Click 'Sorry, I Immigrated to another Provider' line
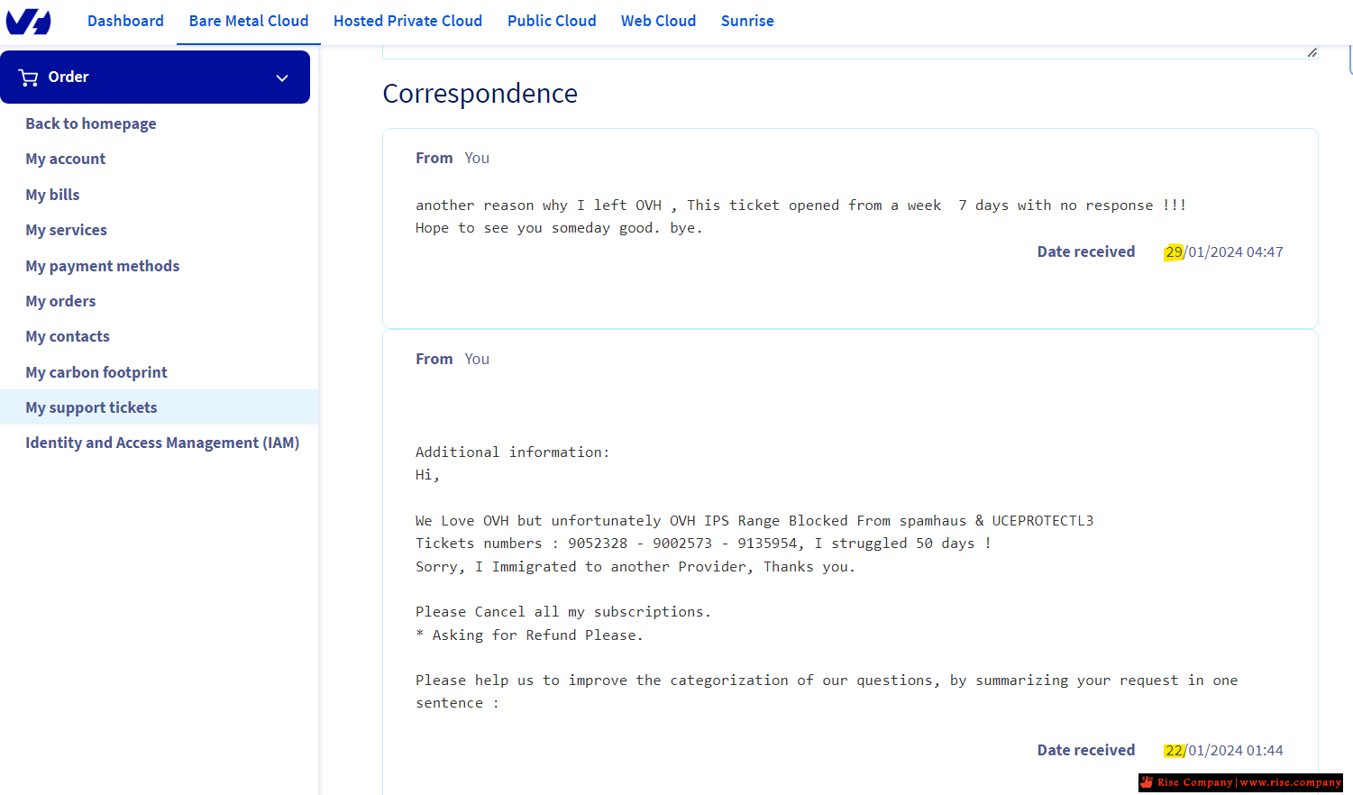1353x795 pixels. 635,567
